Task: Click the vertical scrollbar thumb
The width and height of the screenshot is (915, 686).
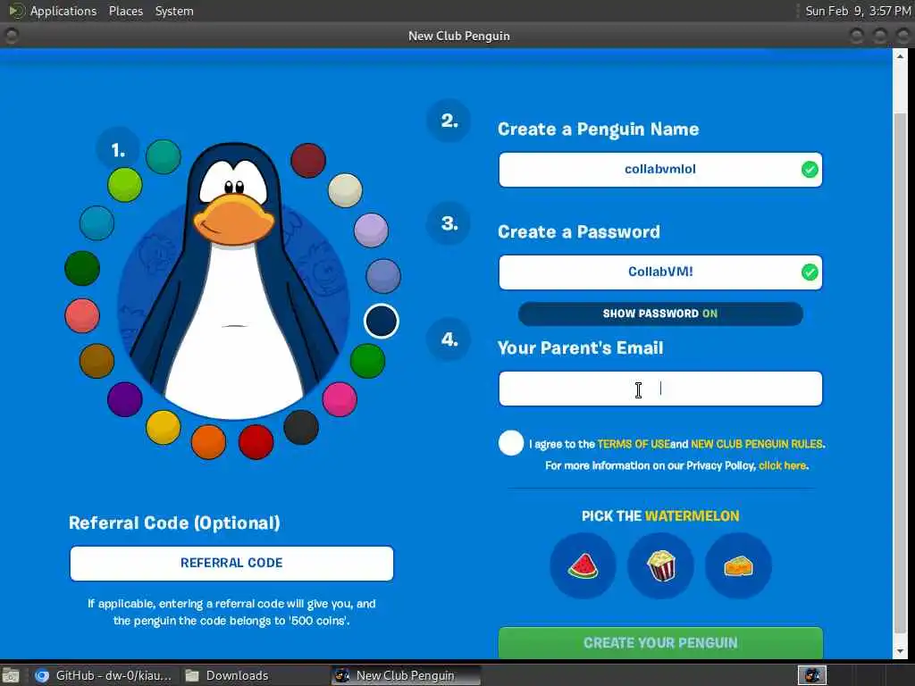Action: pos(901,373)
